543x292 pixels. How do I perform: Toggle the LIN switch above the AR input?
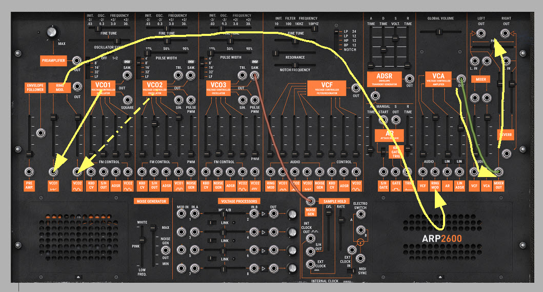click(447, 162)
